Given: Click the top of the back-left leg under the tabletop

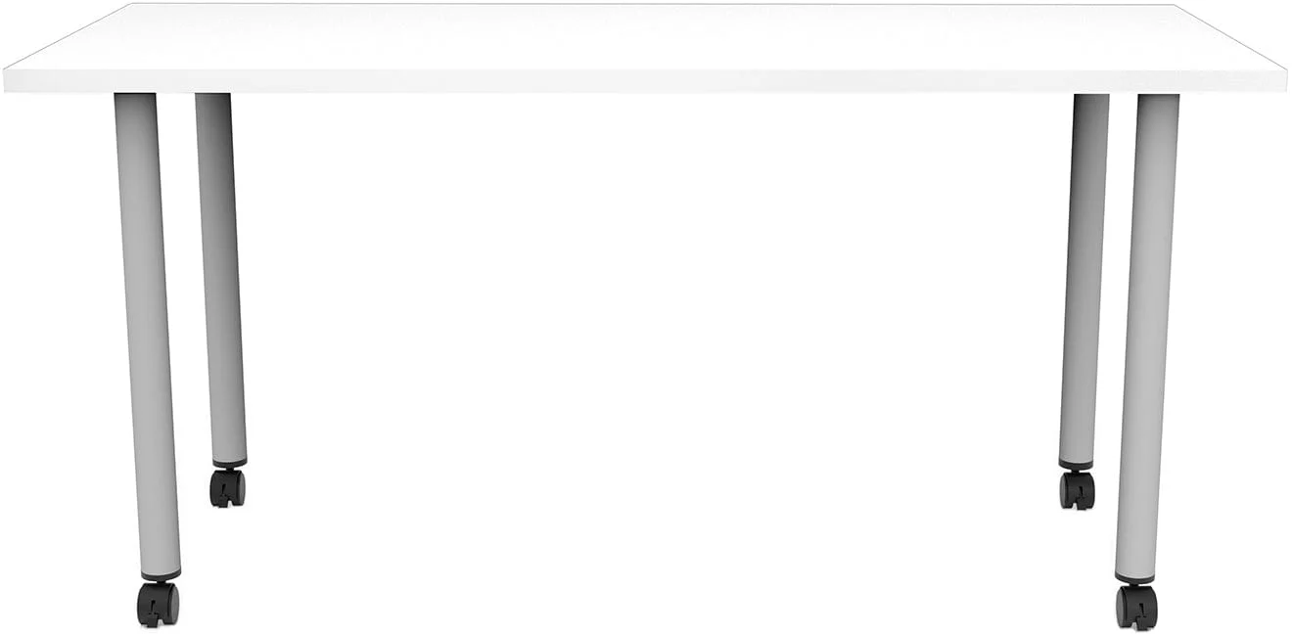Looking at the screenshot, I should (212, 100).
